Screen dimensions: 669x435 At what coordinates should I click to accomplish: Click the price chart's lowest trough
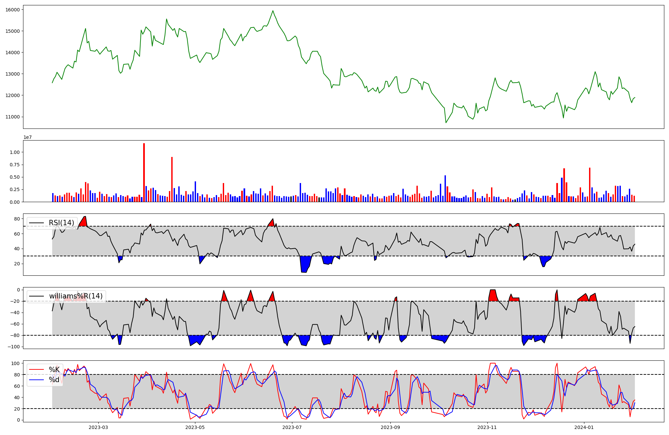446,122
